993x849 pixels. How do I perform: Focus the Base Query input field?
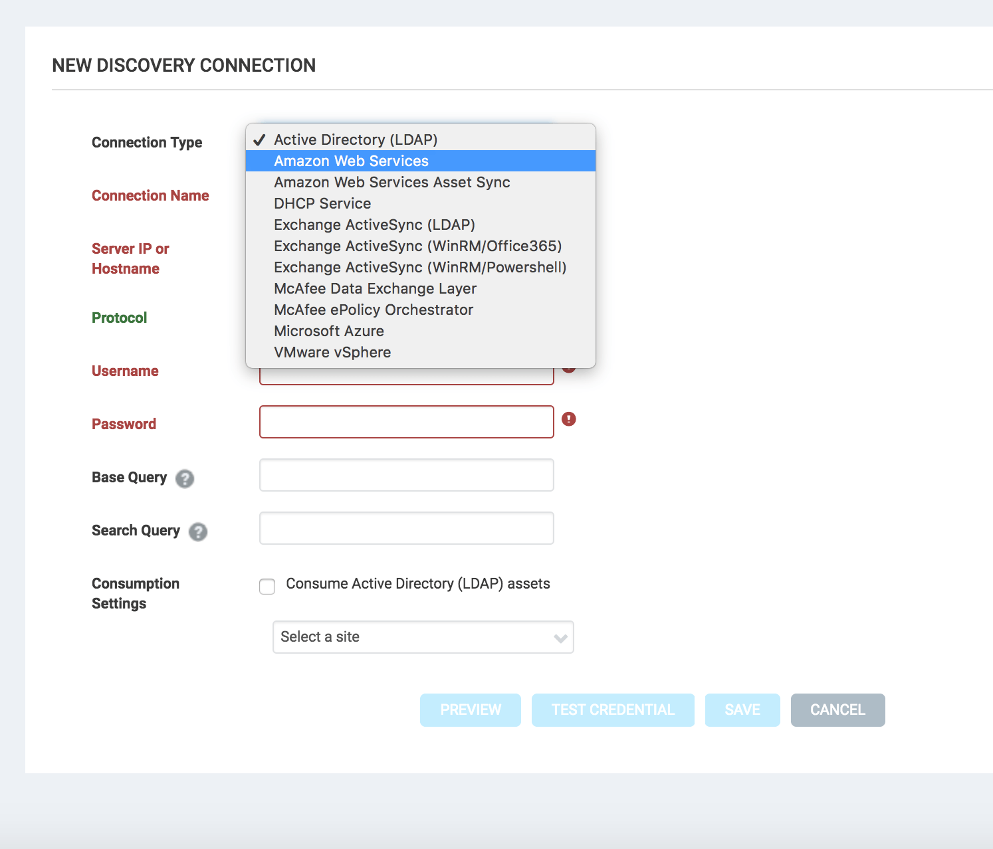click(407, 475)
